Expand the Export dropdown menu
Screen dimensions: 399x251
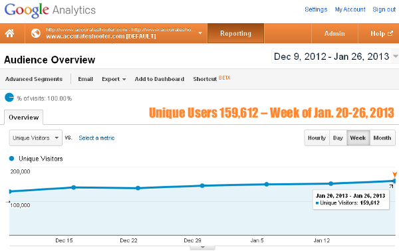click(x=114, y=79)
